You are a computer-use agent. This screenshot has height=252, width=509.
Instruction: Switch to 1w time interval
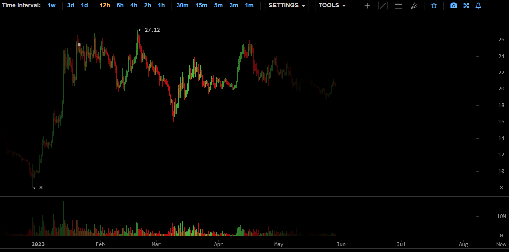pyautogui.click(x=52, y=5)
